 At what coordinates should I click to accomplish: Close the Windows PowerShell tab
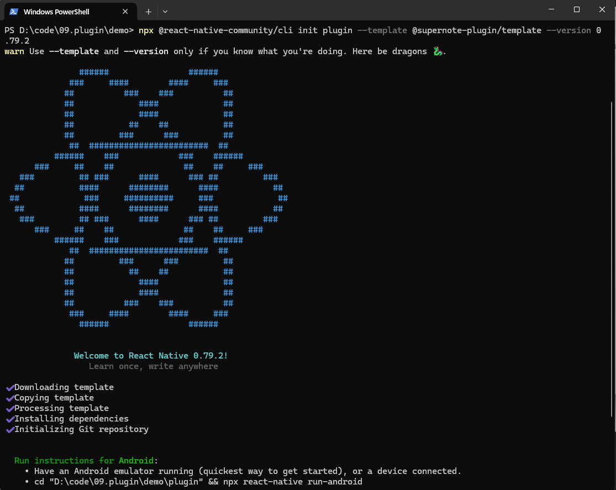(125, 12)
